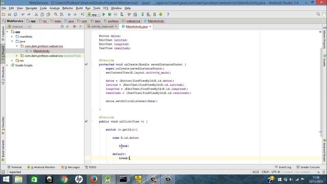Screen dimensions: 327x184
Task: Click the Help question mark icon
Action: click(x=168, y=14)
